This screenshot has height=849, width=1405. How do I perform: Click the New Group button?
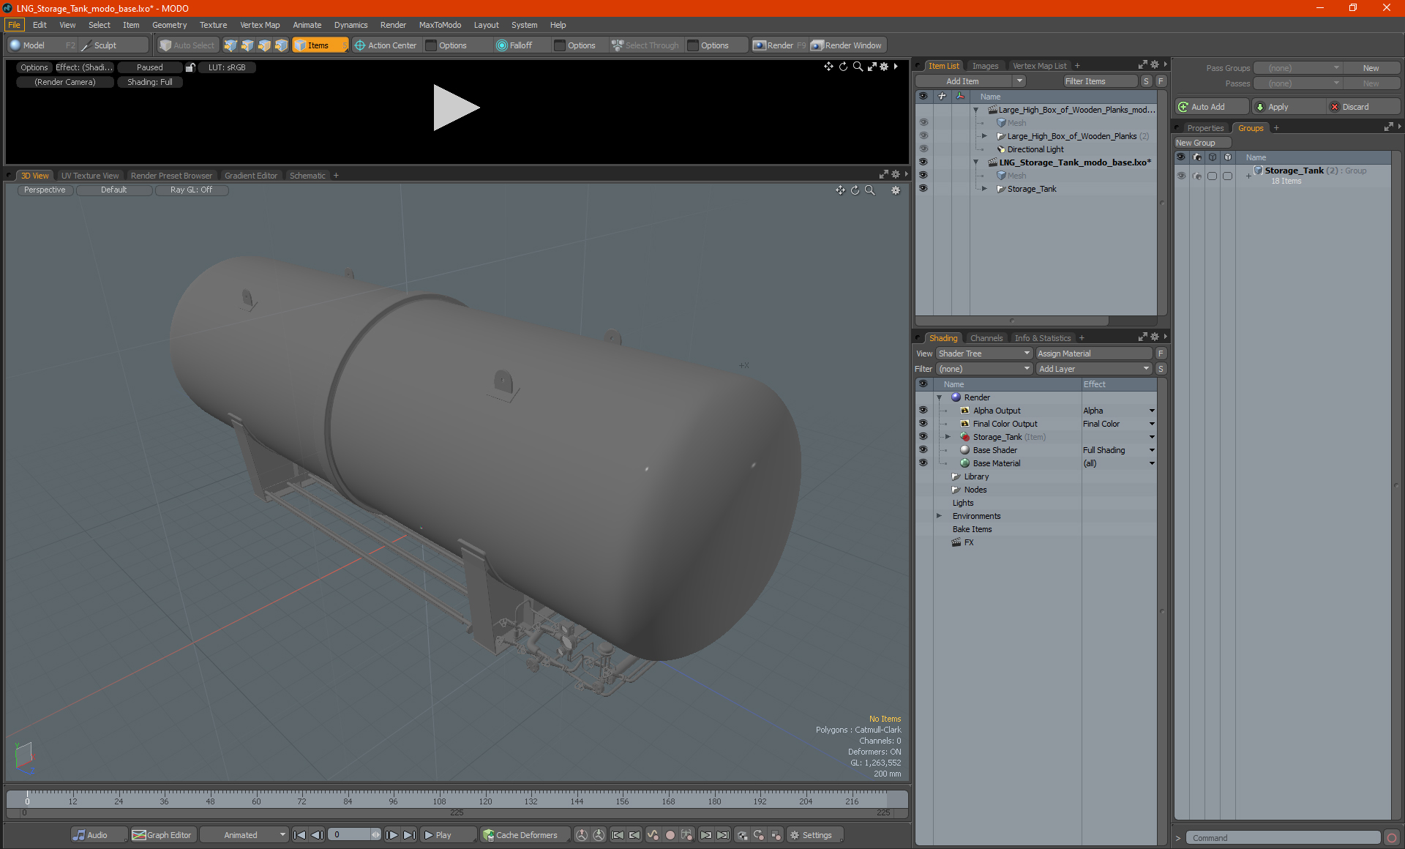pyautogui.click(x=1202, y=143)
